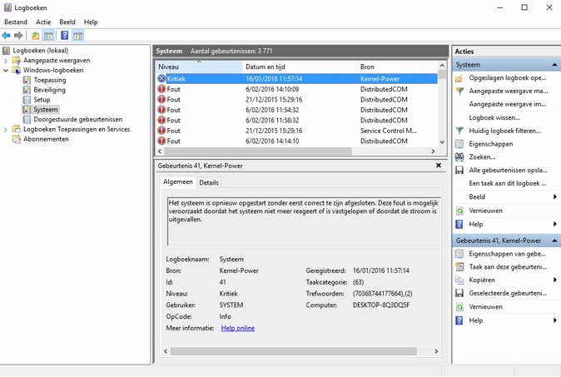561x377 pixels.
Task: Click the Kritiek event level icon
Action: tap(161, 79)
